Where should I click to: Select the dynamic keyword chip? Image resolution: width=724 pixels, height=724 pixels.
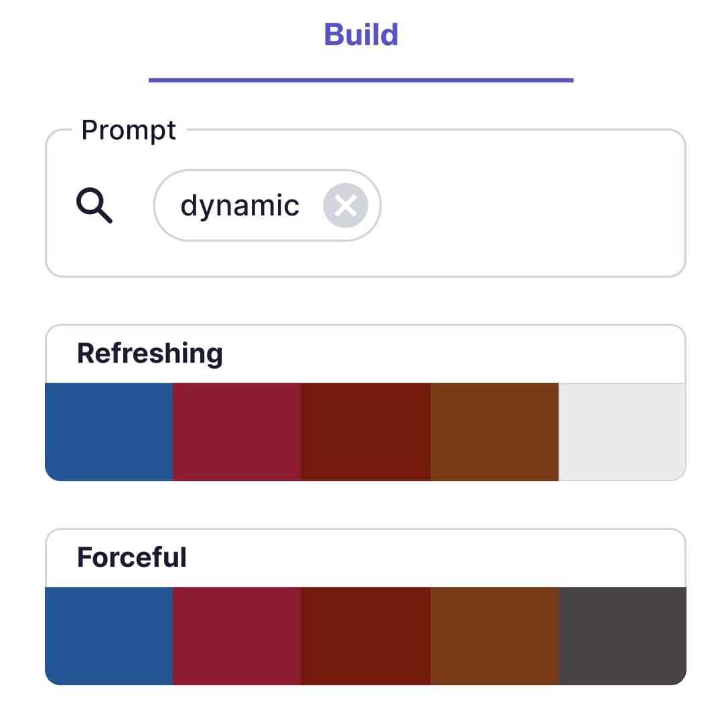pyautogui.click(x=241, y=205)
